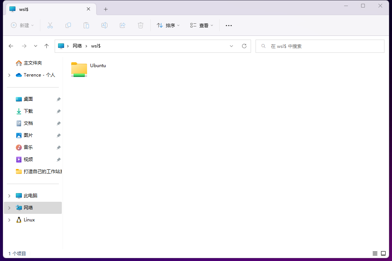This screenshot has height=261, width=392.
Task: Open 音乐 in quick access
Action: pyautogui.click(x=28, y=147)
